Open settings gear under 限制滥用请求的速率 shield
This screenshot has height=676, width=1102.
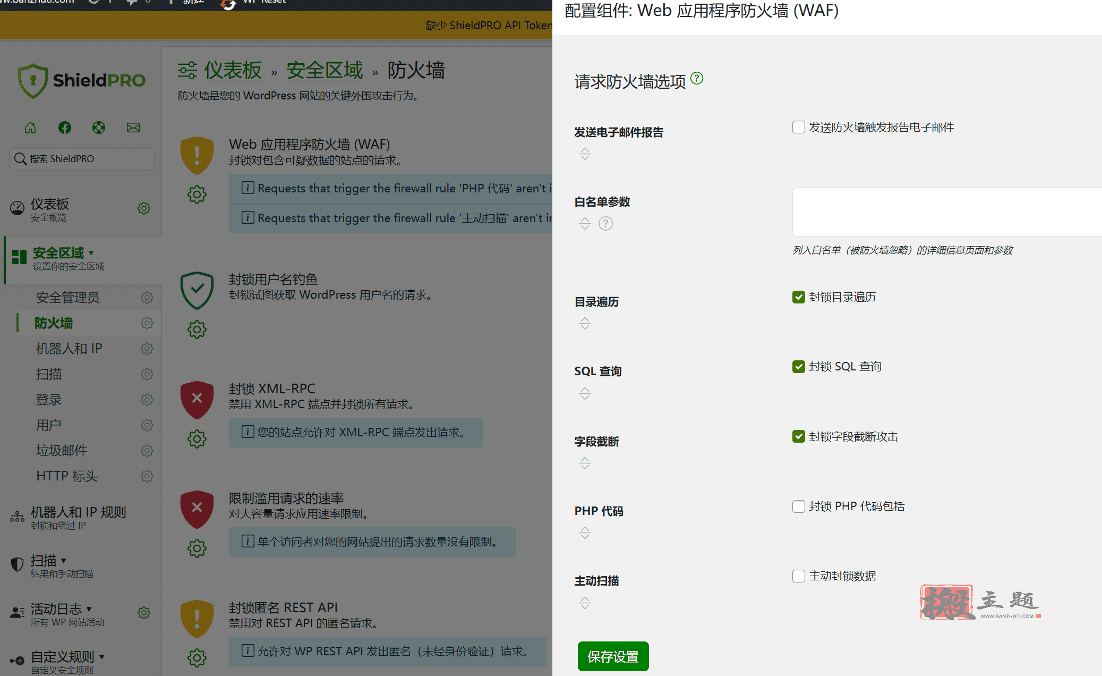point(197,548)
